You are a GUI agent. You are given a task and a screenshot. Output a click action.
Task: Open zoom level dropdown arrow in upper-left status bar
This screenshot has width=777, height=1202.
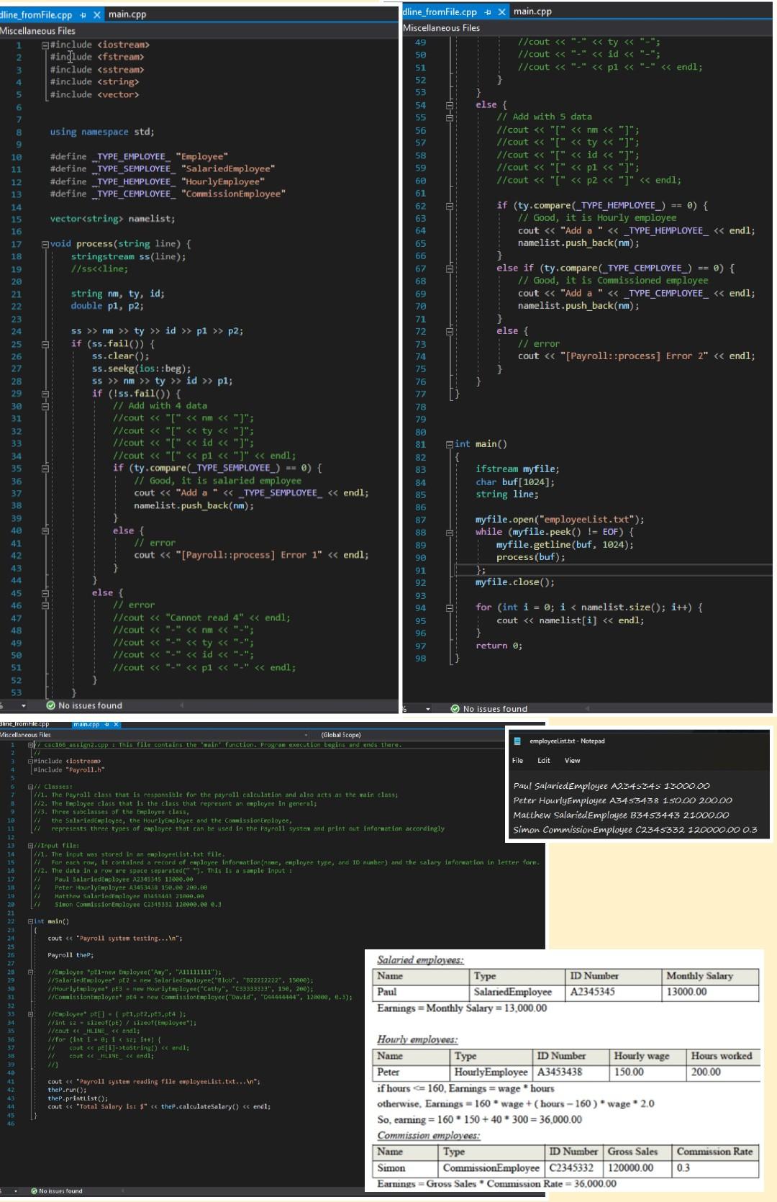24,705
